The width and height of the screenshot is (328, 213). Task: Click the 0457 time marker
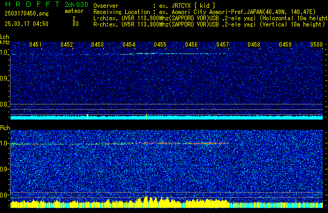tap(223, 45)
